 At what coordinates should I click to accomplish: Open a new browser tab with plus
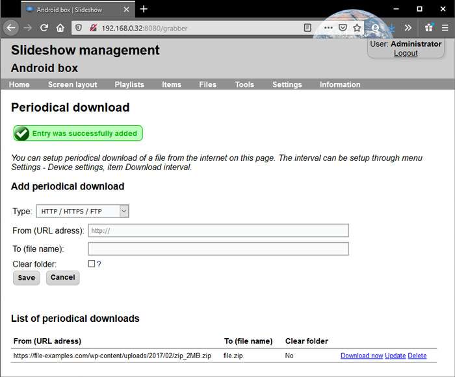144,9
